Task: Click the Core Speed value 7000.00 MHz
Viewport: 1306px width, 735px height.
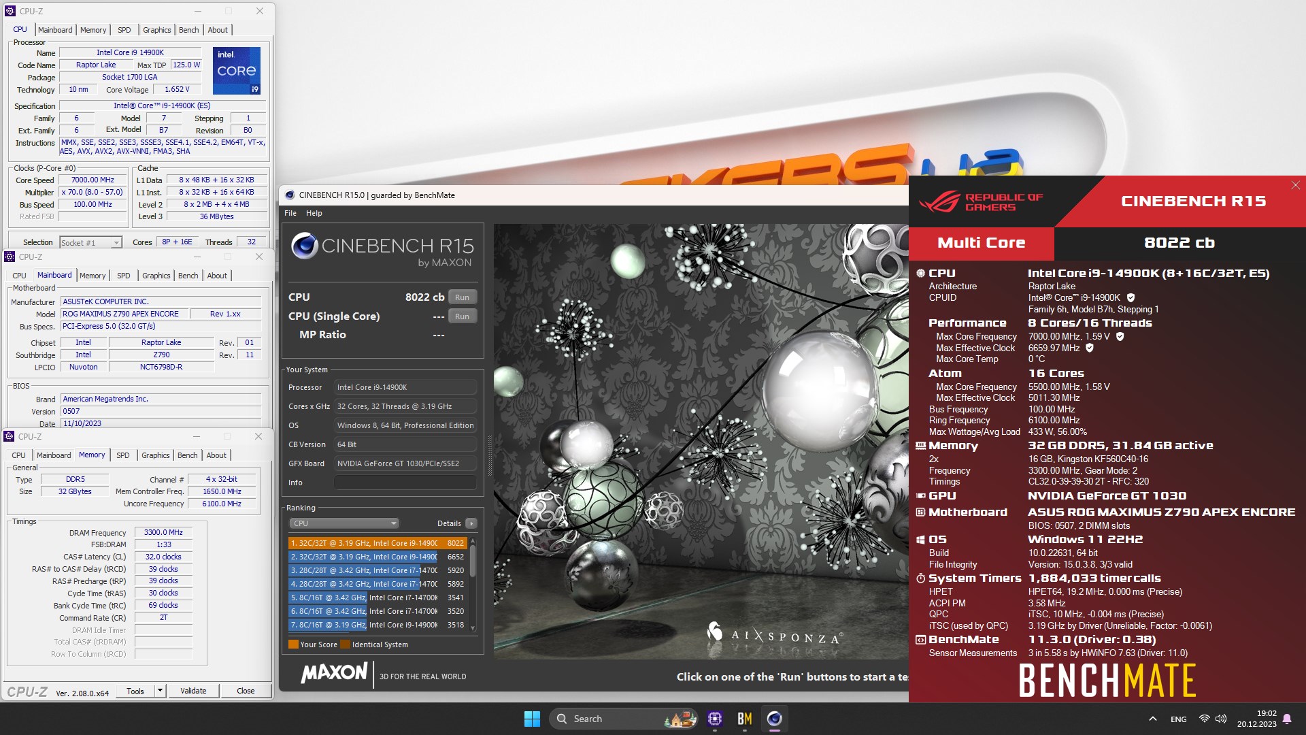Action: [93, 180]
